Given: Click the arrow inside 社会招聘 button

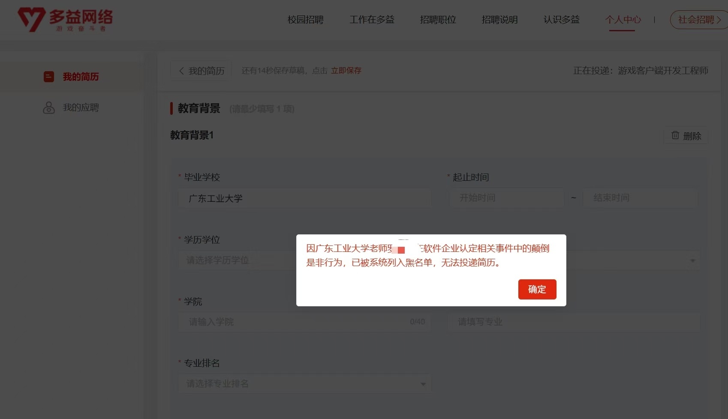Looking at the screenshot, I should coord(720,20).
